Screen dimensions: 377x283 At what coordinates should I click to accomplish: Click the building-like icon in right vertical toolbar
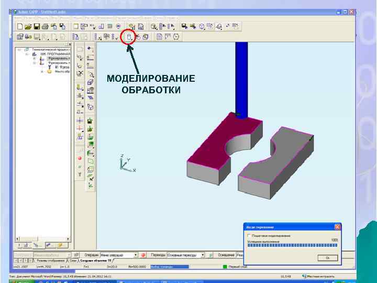[90, 90]
